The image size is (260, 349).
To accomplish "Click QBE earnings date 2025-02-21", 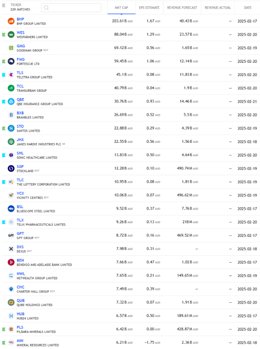I will click(247, 102).
